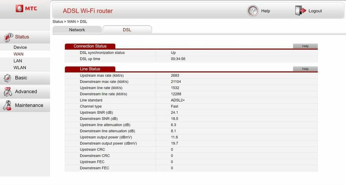Open the LAN status page
346x185 pixels.
pos(18,61)
